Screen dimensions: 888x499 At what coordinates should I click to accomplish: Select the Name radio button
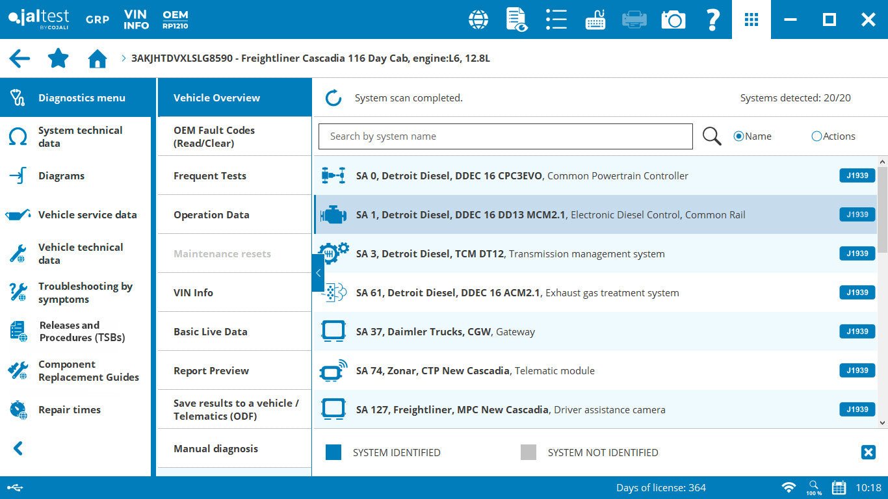738,136
